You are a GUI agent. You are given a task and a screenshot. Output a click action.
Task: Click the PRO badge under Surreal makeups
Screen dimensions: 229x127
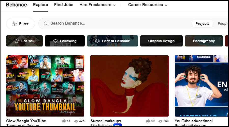point(117,125)
